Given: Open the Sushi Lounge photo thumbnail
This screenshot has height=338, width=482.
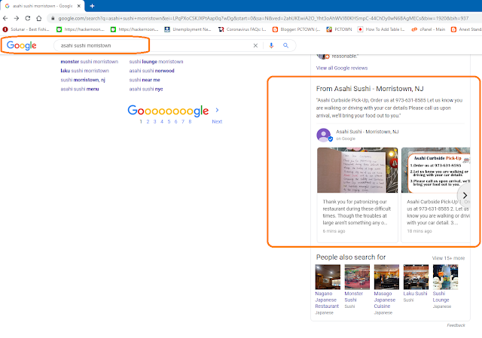Looking at the screenshot, I should point(445,277).
